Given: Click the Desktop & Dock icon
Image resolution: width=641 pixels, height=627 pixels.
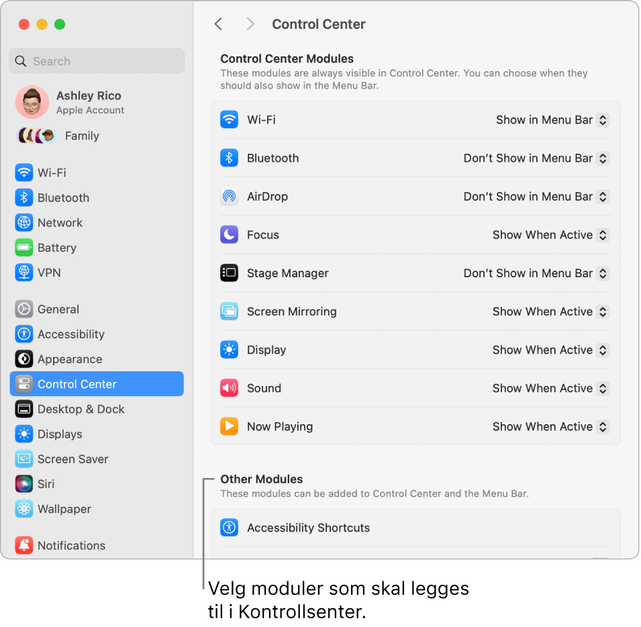Looking at the screenshot, I should pyautogui.click(x=23, y=409).
